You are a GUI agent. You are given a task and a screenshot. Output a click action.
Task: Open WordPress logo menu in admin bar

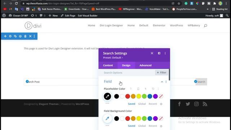[4, 16]
